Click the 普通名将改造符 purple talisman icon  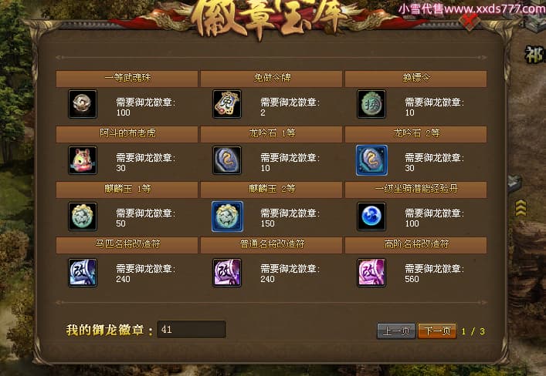click(227, 273)
